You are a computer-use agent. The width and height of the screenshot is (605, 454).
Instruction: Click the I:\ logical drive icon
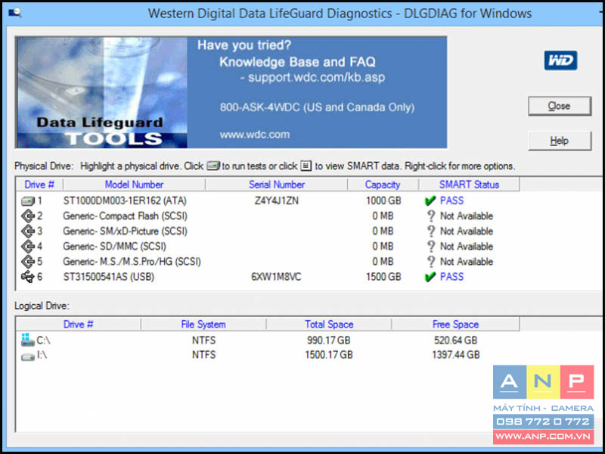(x=28, y=357)
